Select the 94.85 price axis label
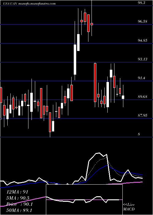The height and width of the screenshot is (215, 153). pos(142,40)
